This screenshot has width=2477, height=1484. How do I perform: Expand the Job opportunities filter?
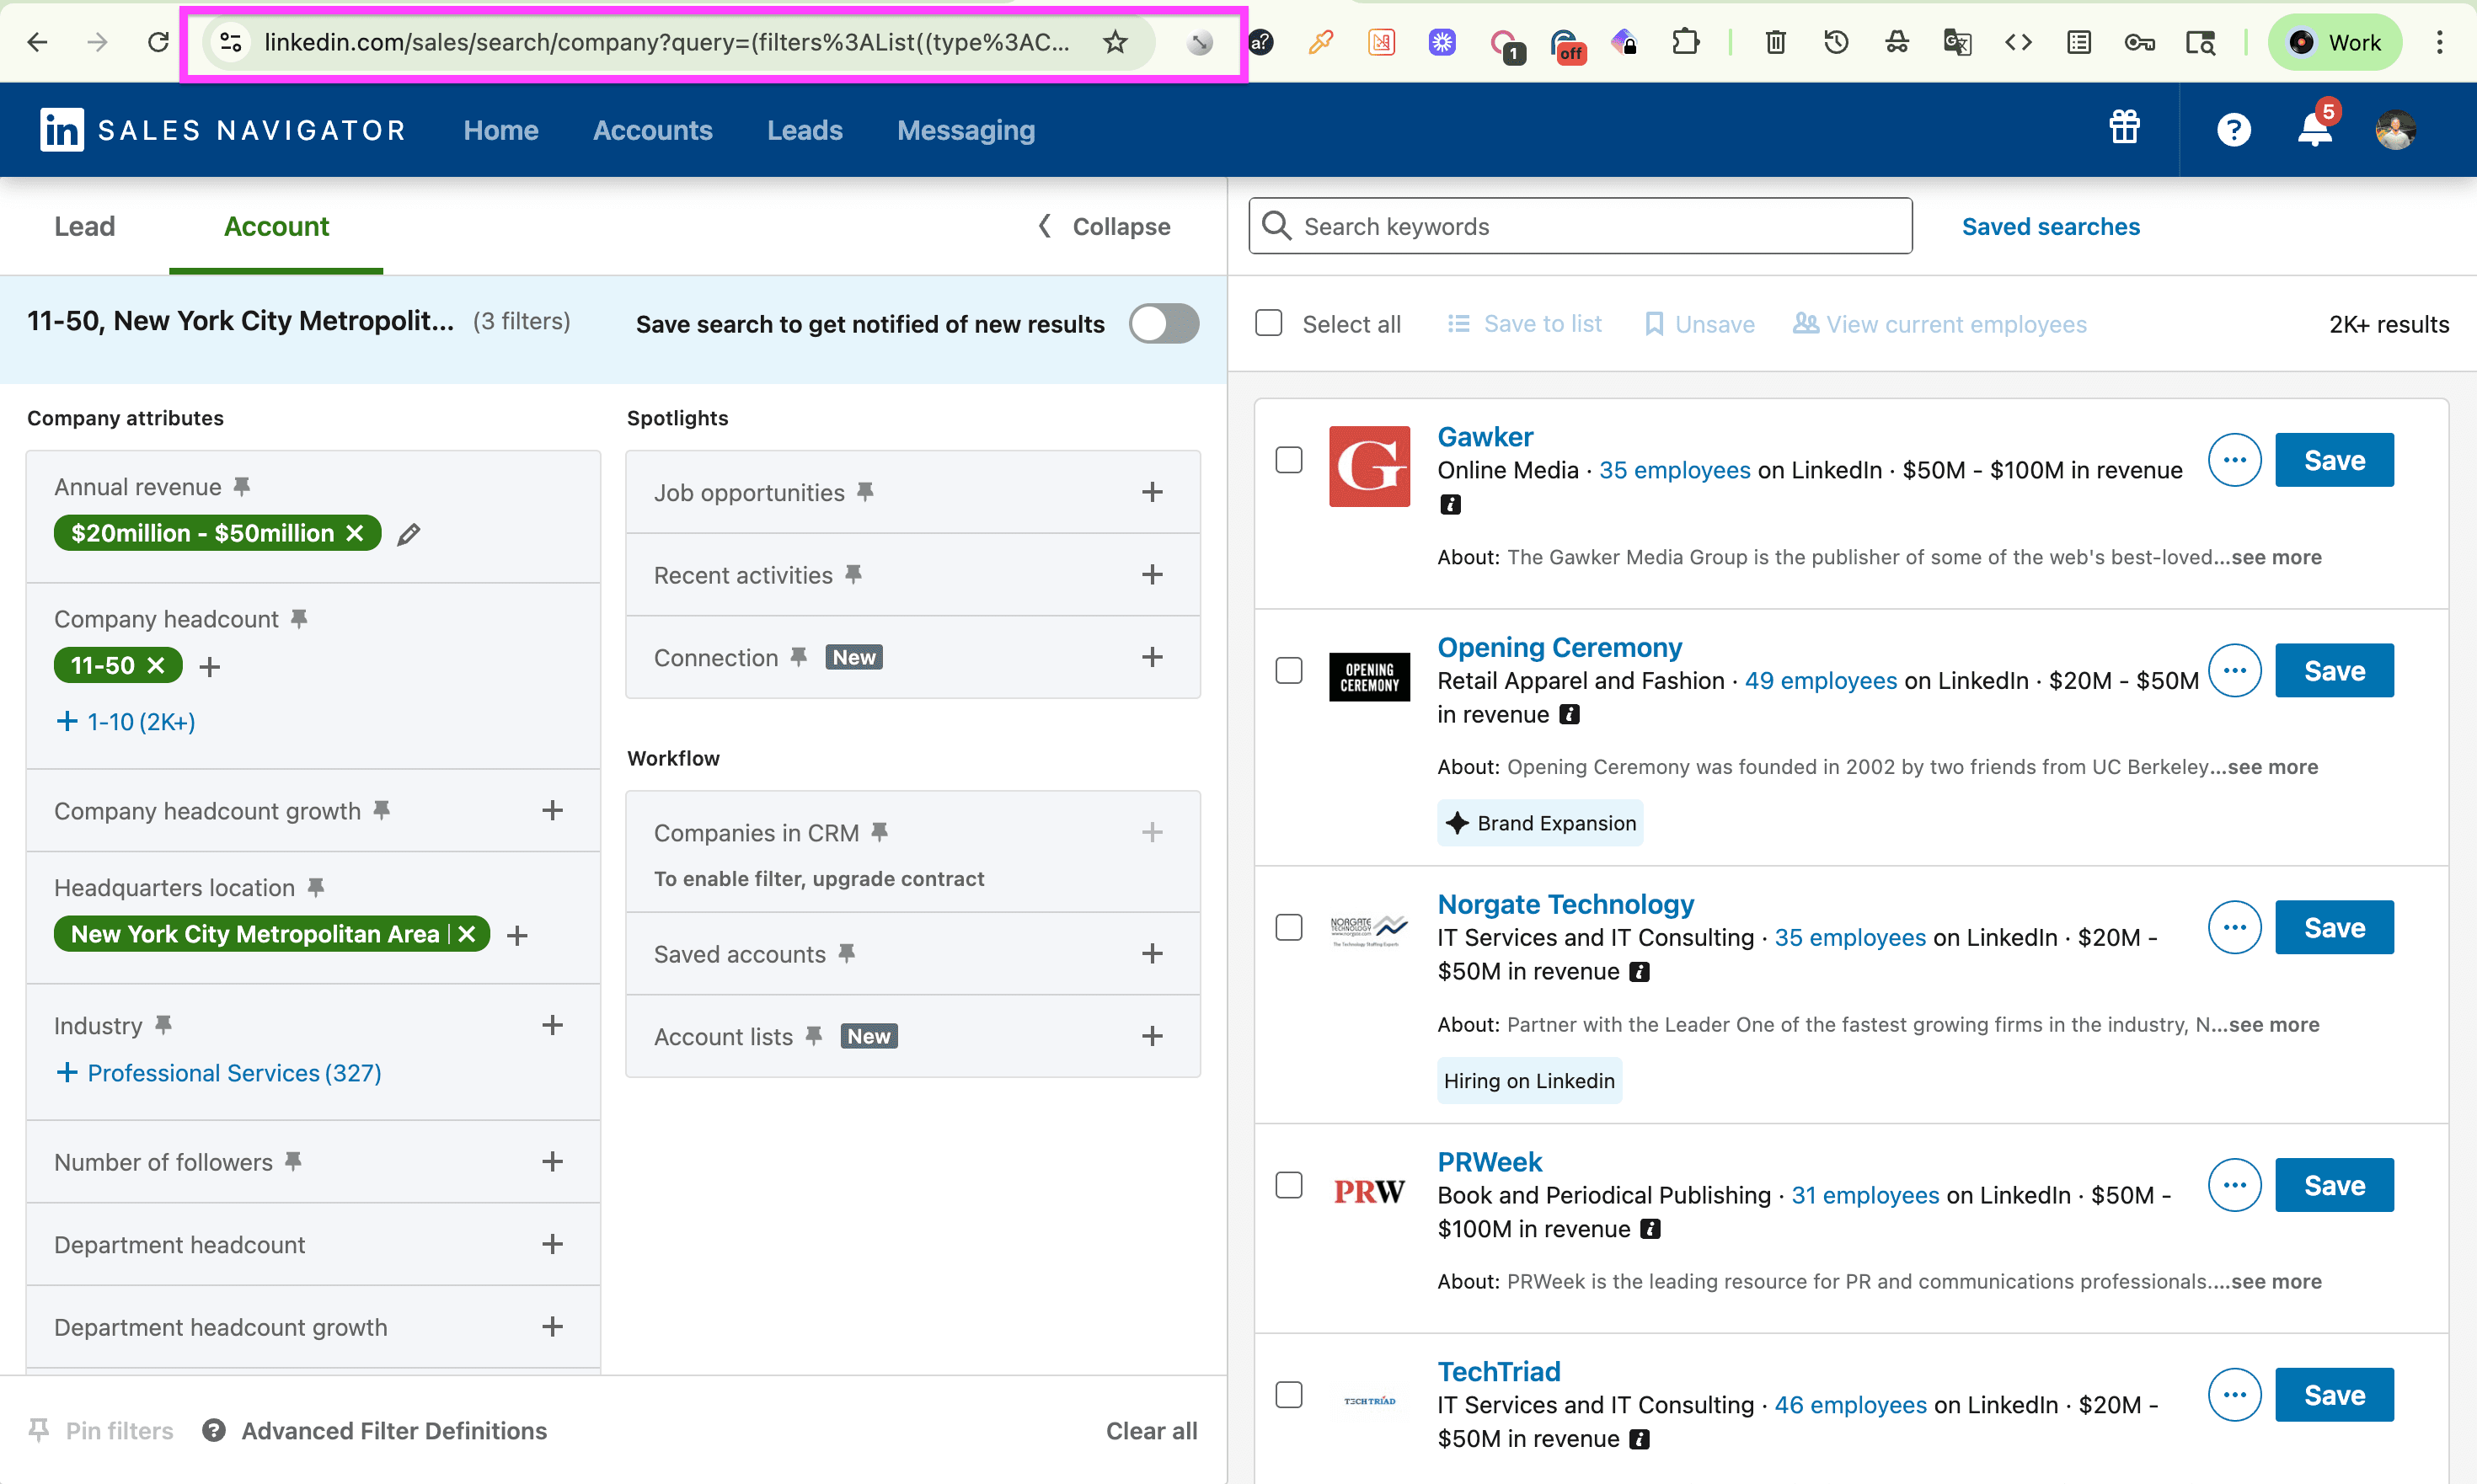(x=1152, y=492)
